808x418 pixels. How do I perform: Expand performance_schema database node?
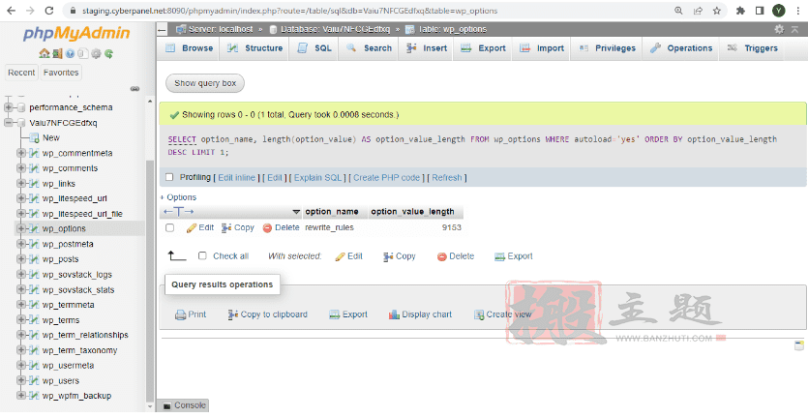pos(9,107)
